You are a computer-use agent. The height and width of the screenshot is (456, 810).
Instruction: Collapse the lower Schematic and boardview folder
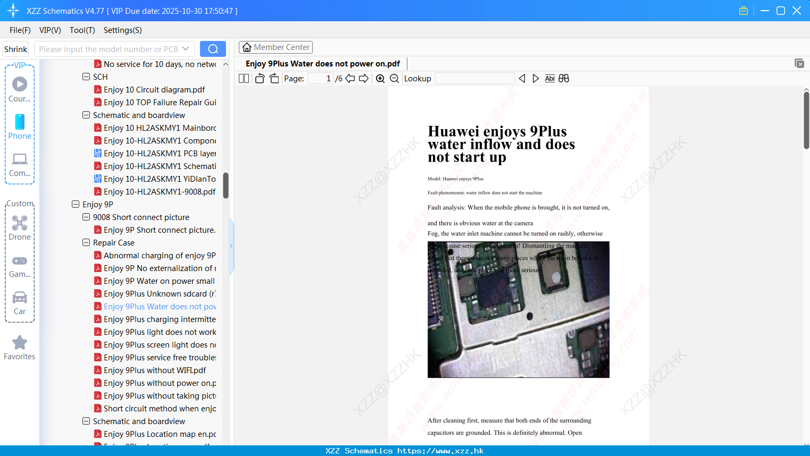pos(86,421)
